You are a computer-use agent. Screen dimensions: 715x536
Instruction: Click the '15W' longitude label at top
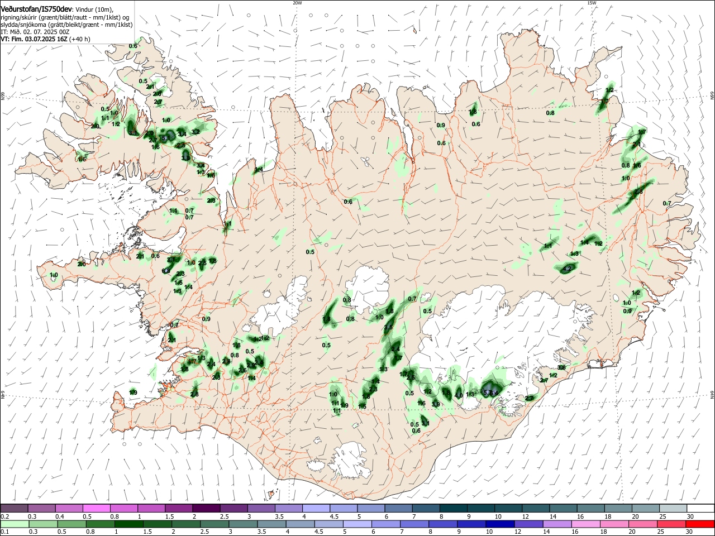point(591,3)
